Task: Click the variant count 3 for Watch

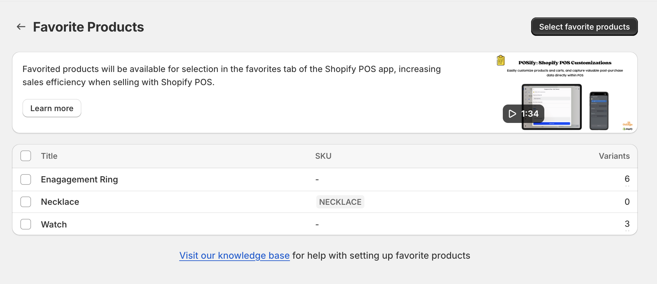Action: pyautogui.click(x=627, y=224)
